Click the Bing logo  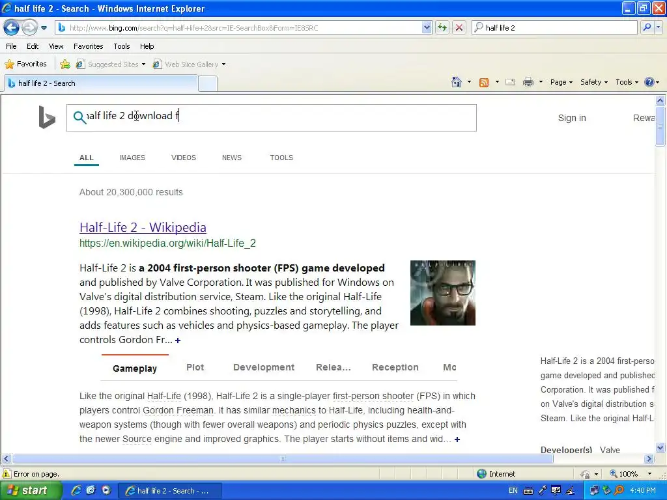point(47,117)
